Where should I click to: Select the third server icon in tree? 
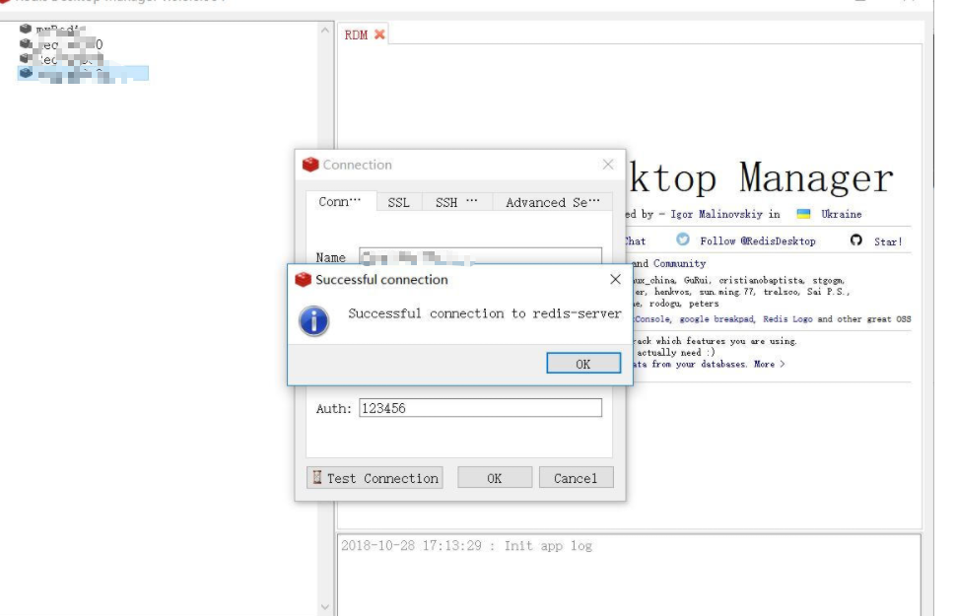[26, 58]
